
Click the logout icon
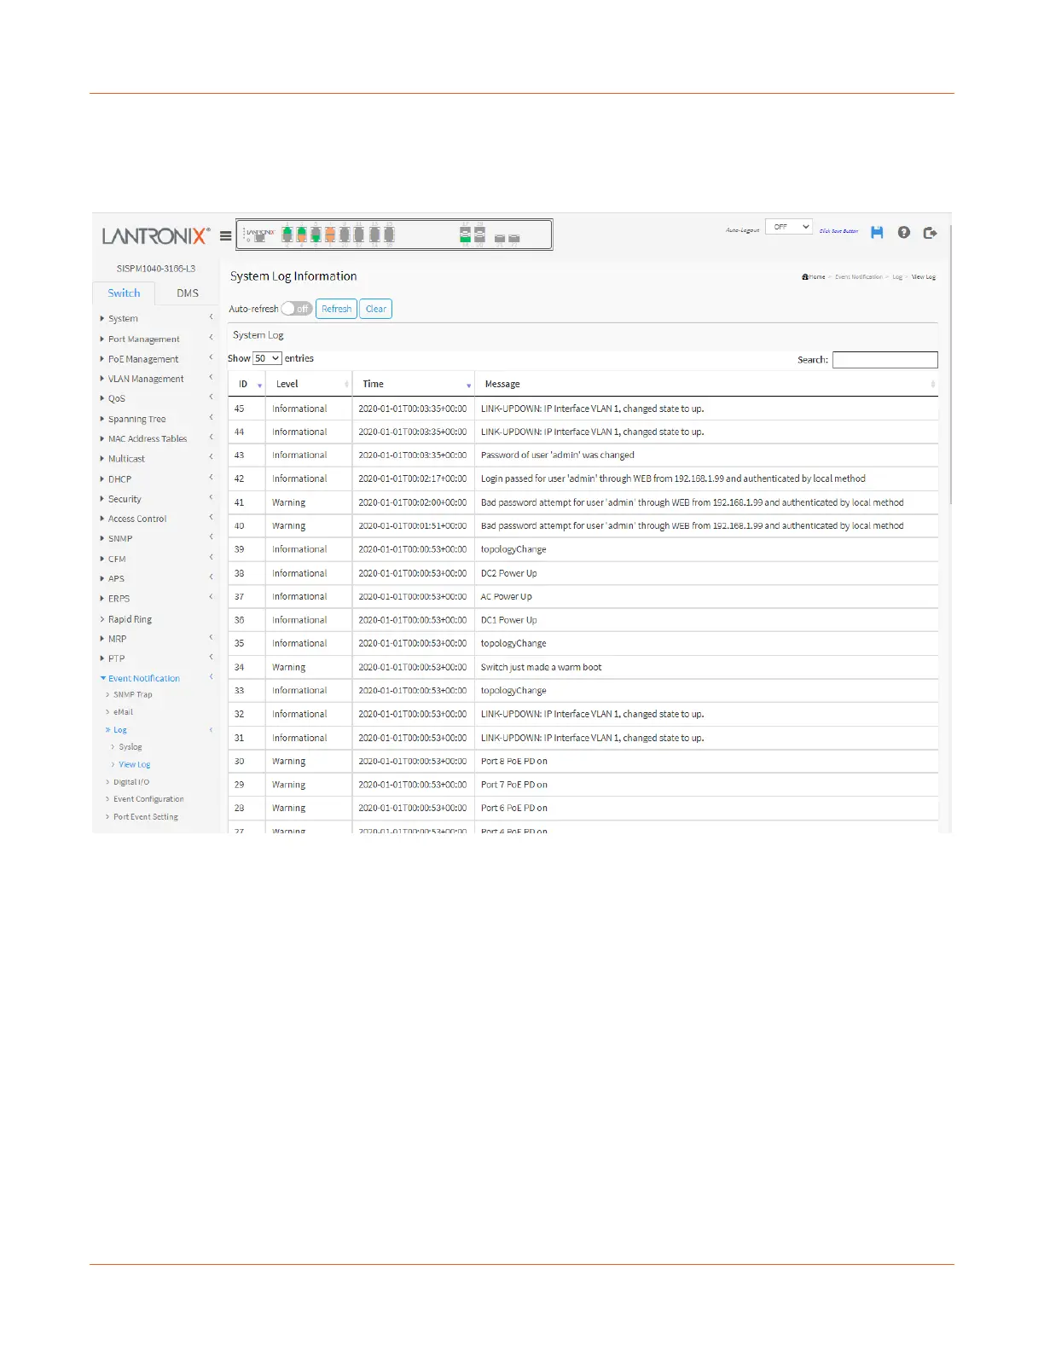click(931, 232)
